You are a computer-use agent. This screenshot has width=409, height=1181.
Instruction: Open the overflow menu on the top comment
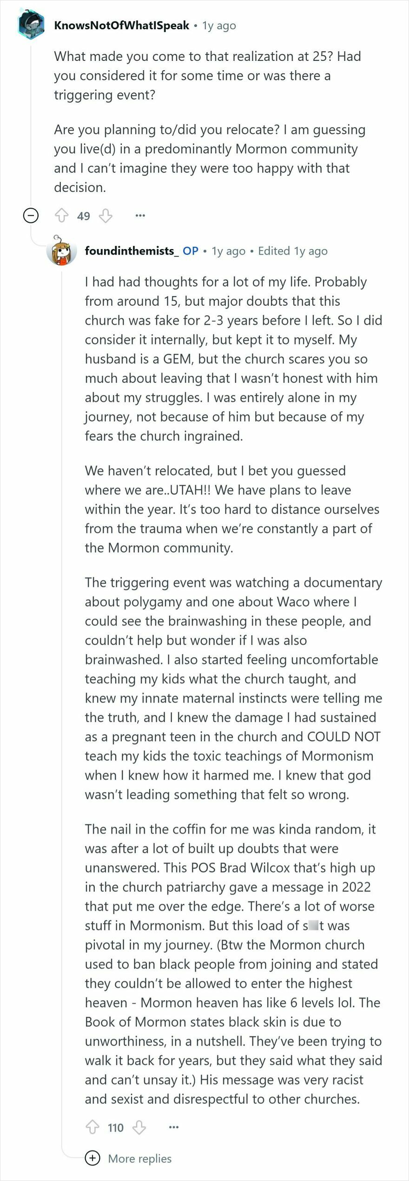click(140, 216)
